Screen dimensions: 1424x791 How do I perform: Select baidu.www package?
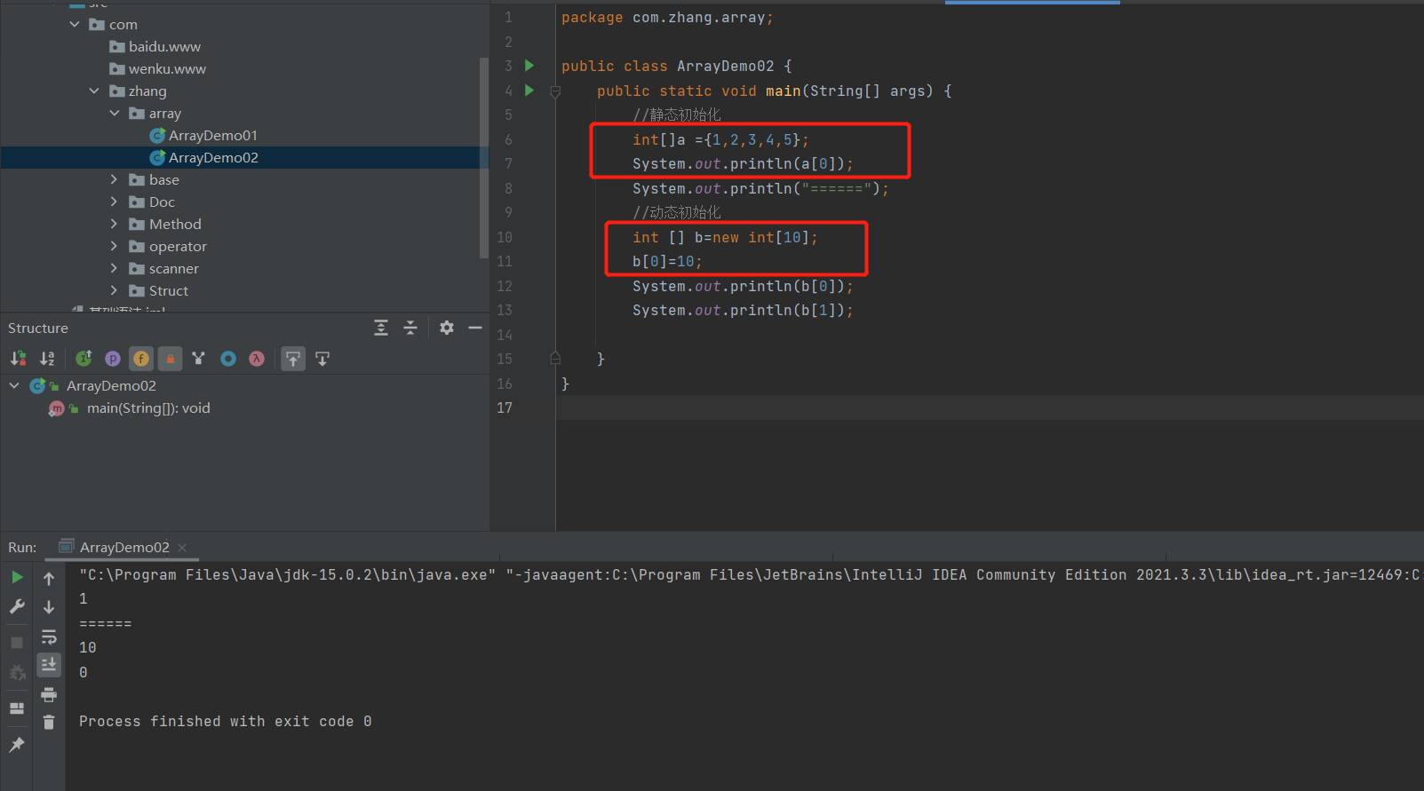pyautogui.click(x=164, y=46)
